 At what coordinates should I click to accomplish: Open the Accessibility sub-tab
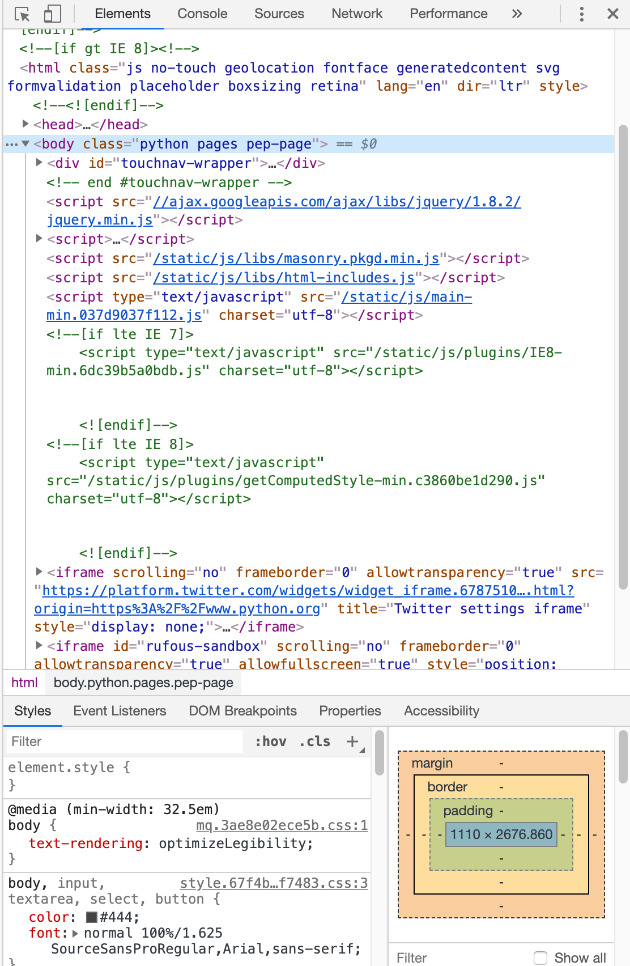(x=442, y=711)
